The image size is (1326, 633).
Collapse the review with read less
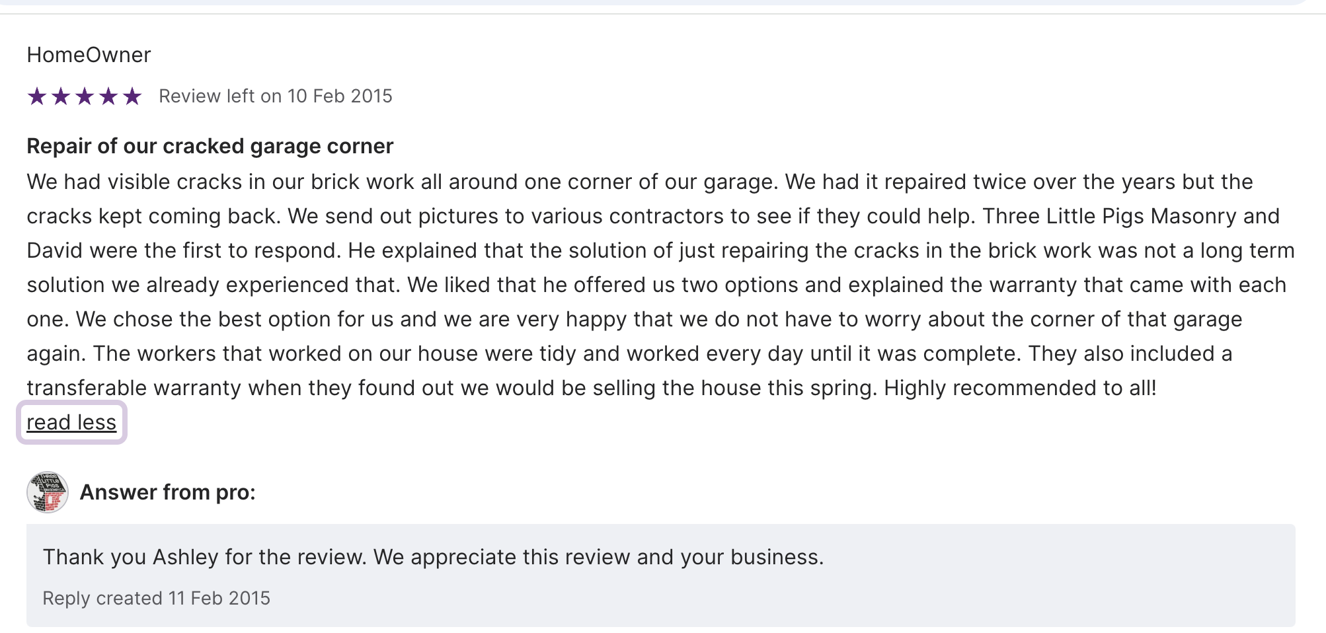[71, 422]
